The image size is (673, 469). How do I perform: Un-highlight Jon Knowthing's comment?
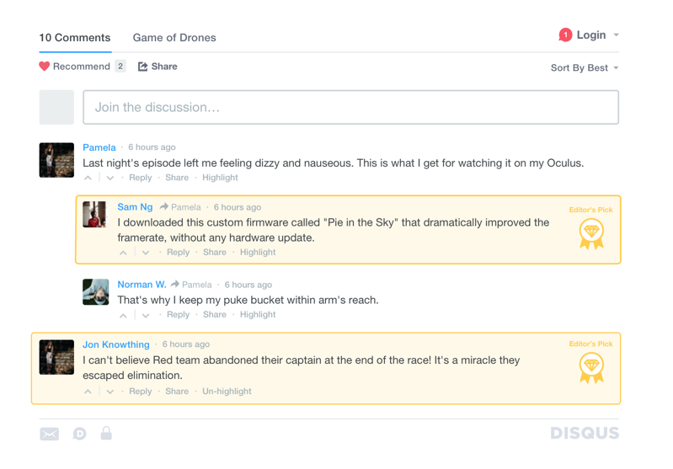(227, 392)
